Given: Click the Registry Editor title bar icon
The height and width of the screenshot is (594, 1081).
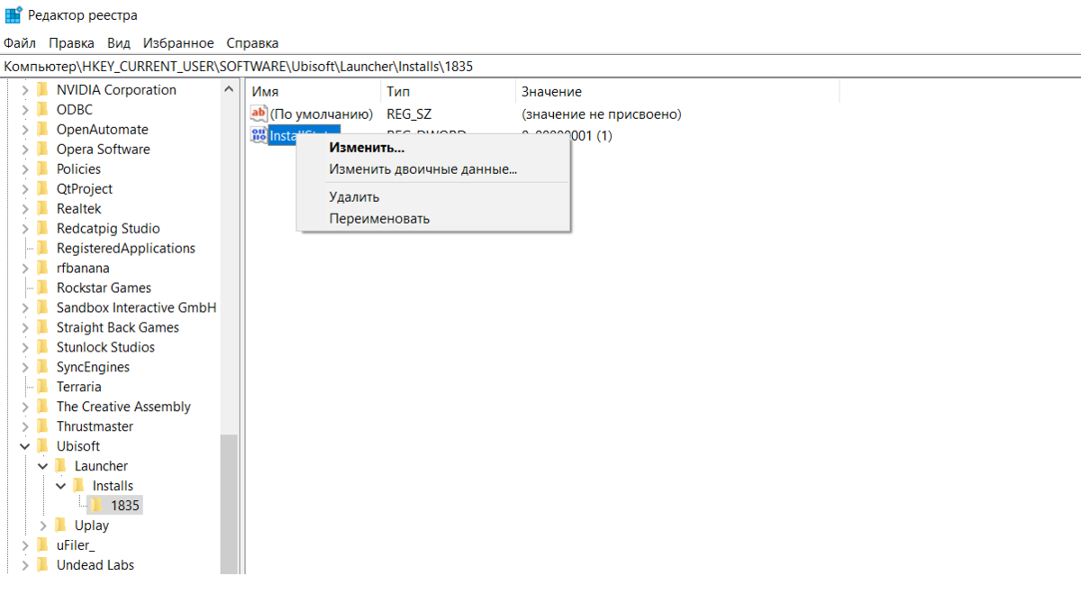Looking at the screenshot, I should pos(13,15).
